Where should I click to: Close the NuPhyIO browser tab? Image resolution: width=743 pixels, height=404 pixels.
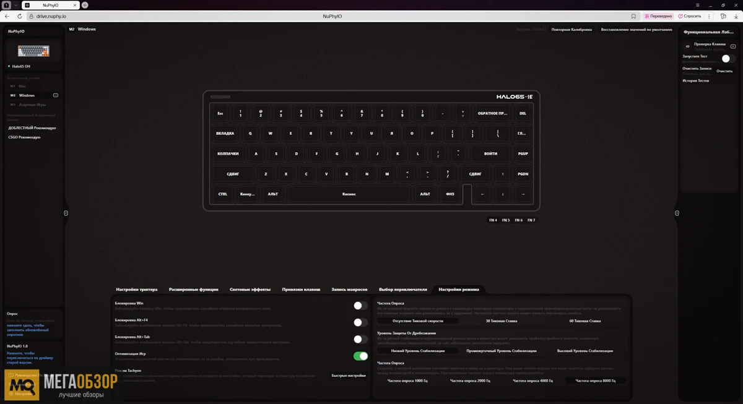coord(76,5)
